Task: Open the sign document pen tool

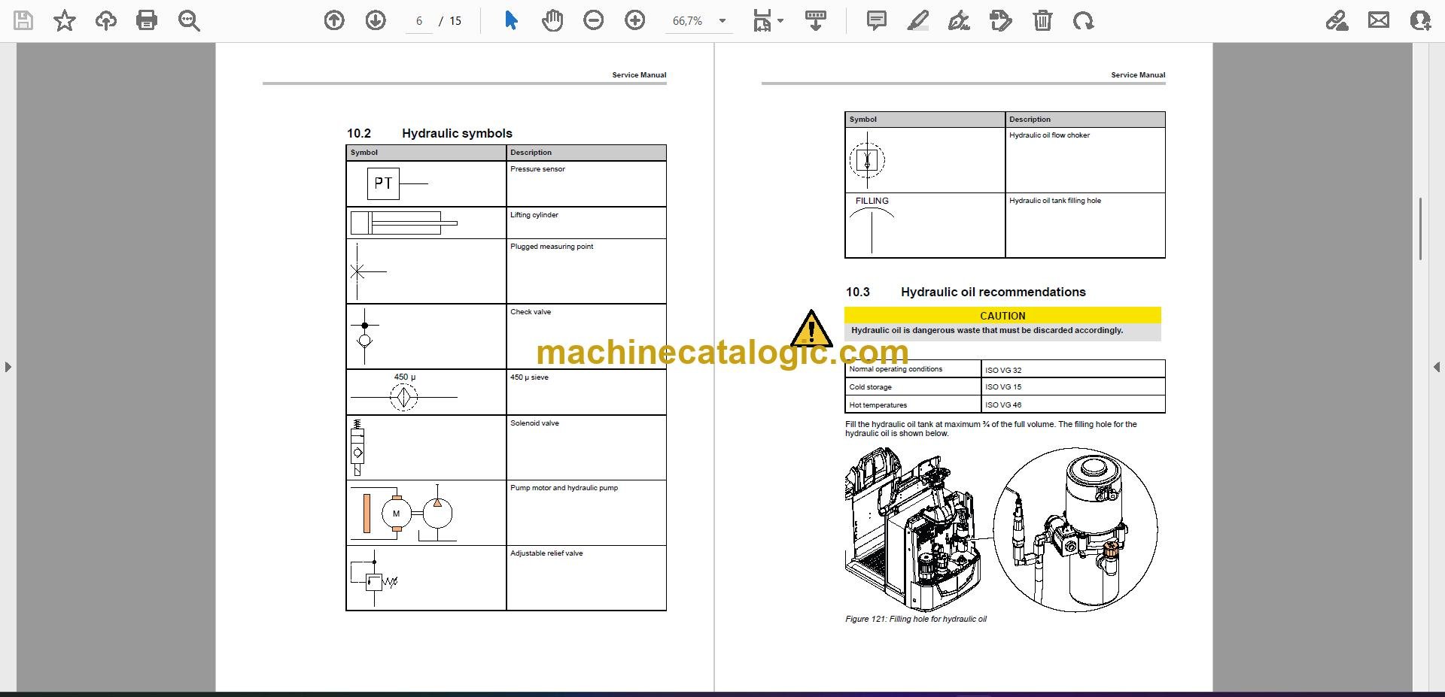Action: (959, 20)
